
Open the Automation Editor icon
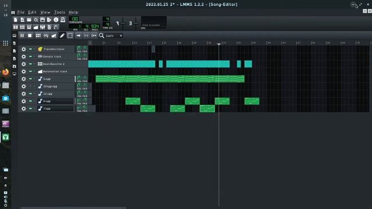[x=36, y=27]
